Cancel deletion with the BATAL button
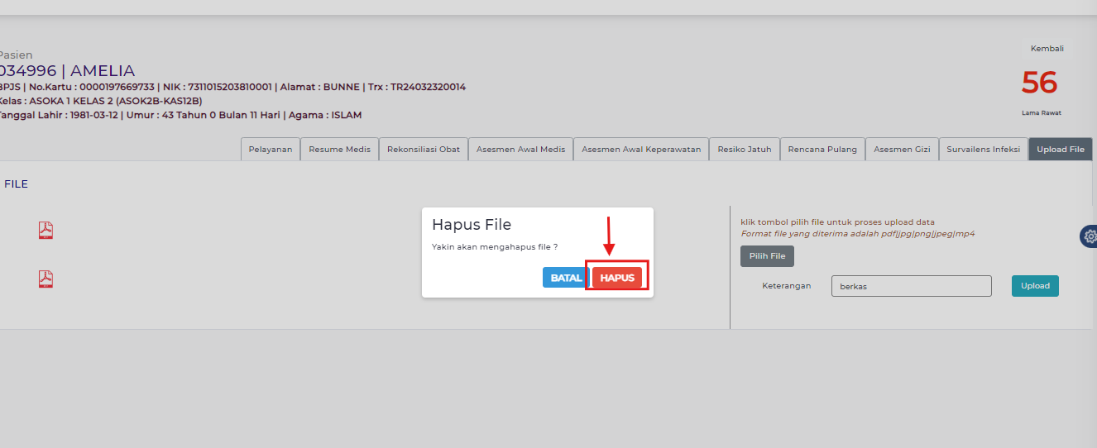This screenshot has width=1097, height=448. coord(566,278)
